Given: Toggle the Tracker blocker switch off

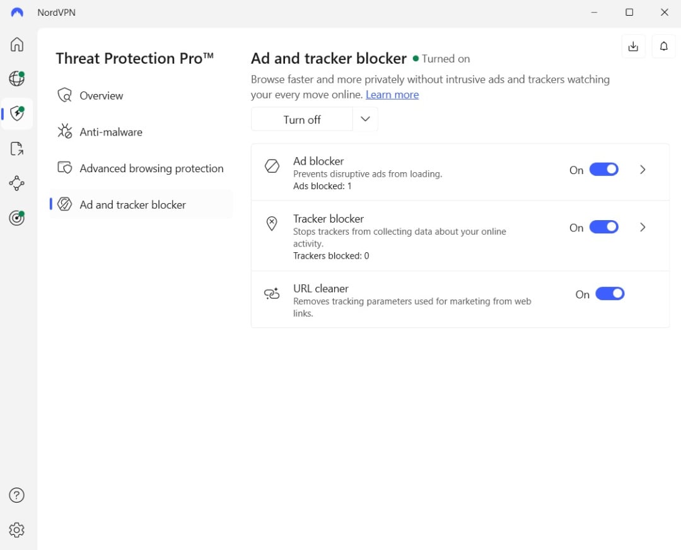Looking at the screenshot, I should pos(603,227).
